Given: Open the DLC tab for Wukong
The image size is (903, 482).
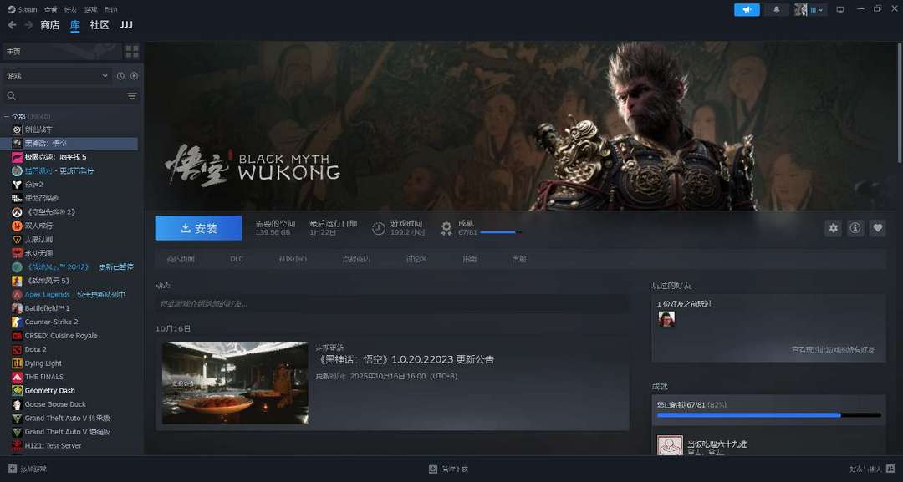Looking at the screenshot, I should (237, 259).
